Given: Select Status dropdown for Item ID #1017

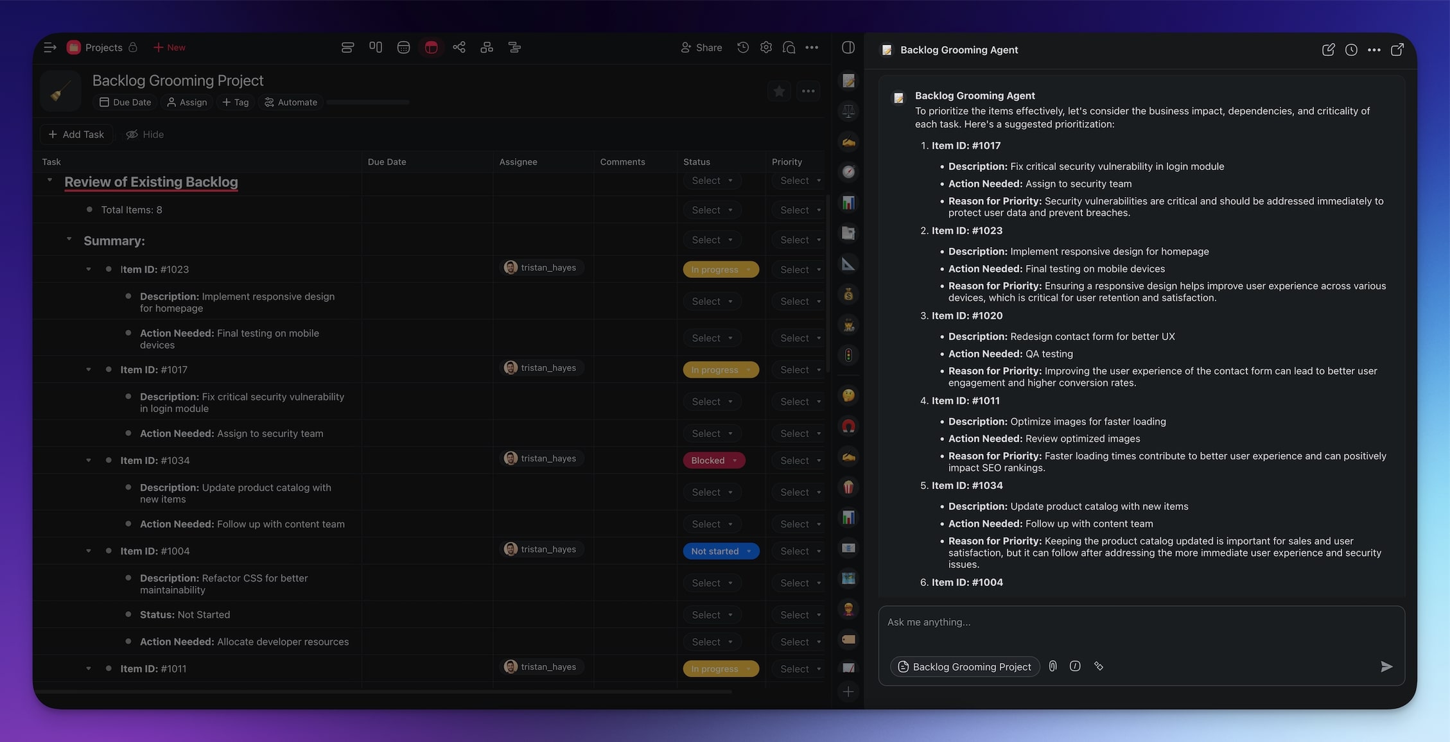Looking at the screenshot, I should pyautogui.click(x=715, y=368).
